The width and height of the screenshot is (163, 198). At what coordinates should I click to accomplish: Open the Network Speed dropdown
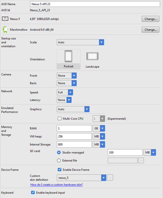(65, 92)
